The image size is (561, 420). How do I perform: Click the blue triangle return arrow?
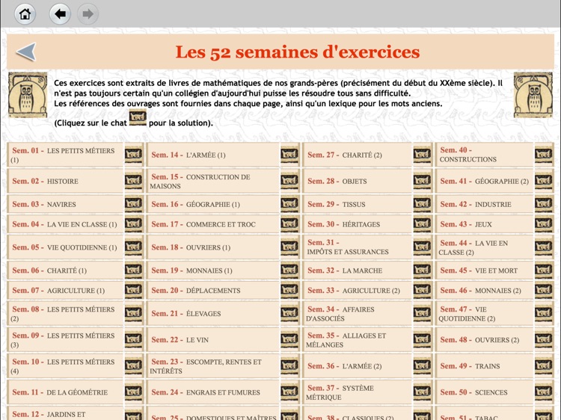tap(26, 52)
